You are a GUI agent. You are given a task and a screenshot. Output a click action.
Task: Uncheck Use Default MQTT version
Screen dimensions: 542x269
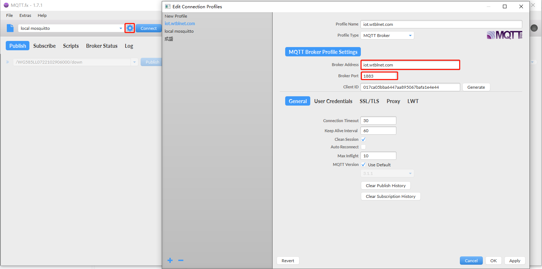point(363,165)
